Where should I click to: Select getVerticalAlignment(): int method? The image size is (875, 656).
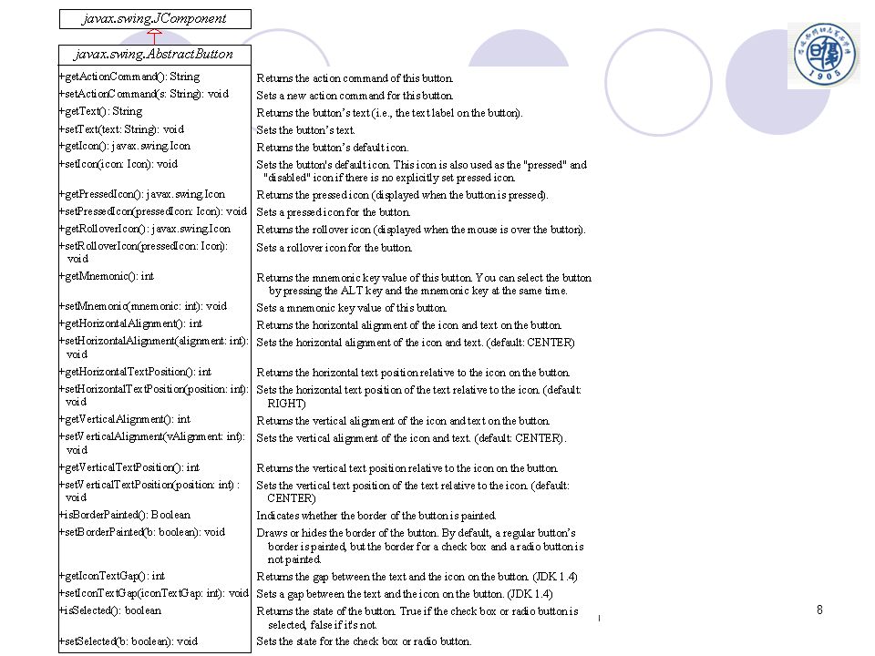tap(125, 419)
